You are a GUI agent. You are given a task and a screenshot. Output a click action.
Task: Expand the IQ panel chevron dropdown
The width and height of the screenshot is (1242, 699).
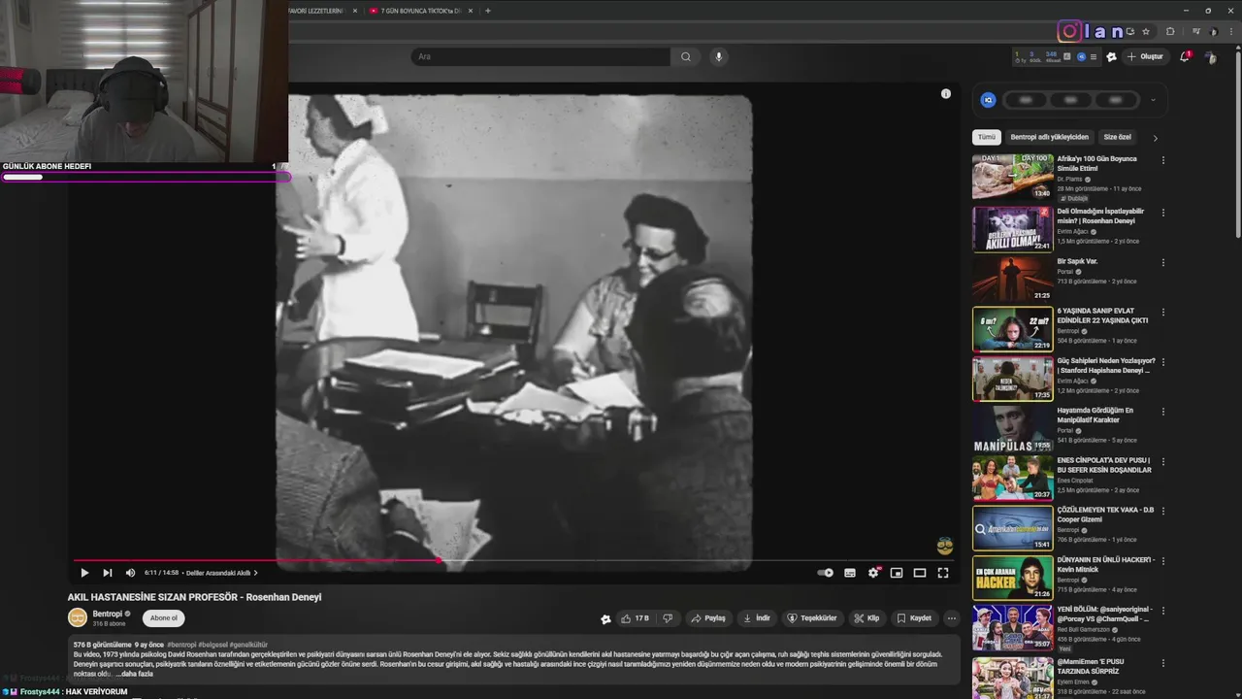(1153, 100)
